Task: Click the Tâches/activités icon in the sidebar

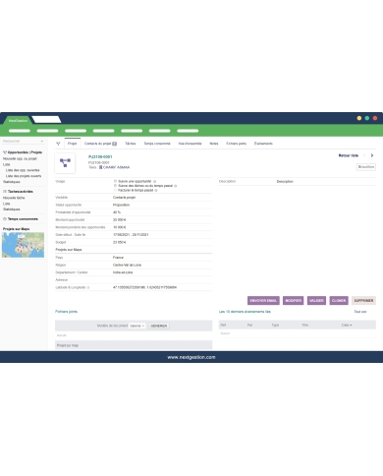Action: point(5,192)
